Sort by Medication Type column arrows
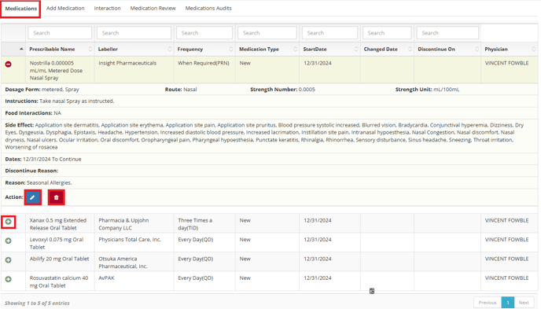This screenshot has width=541, height=309. (295, 50)
